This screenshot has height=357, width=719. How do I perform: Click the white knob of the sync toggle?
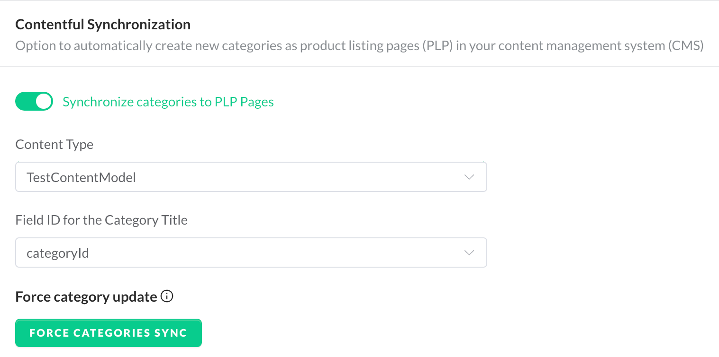(44, 101)
